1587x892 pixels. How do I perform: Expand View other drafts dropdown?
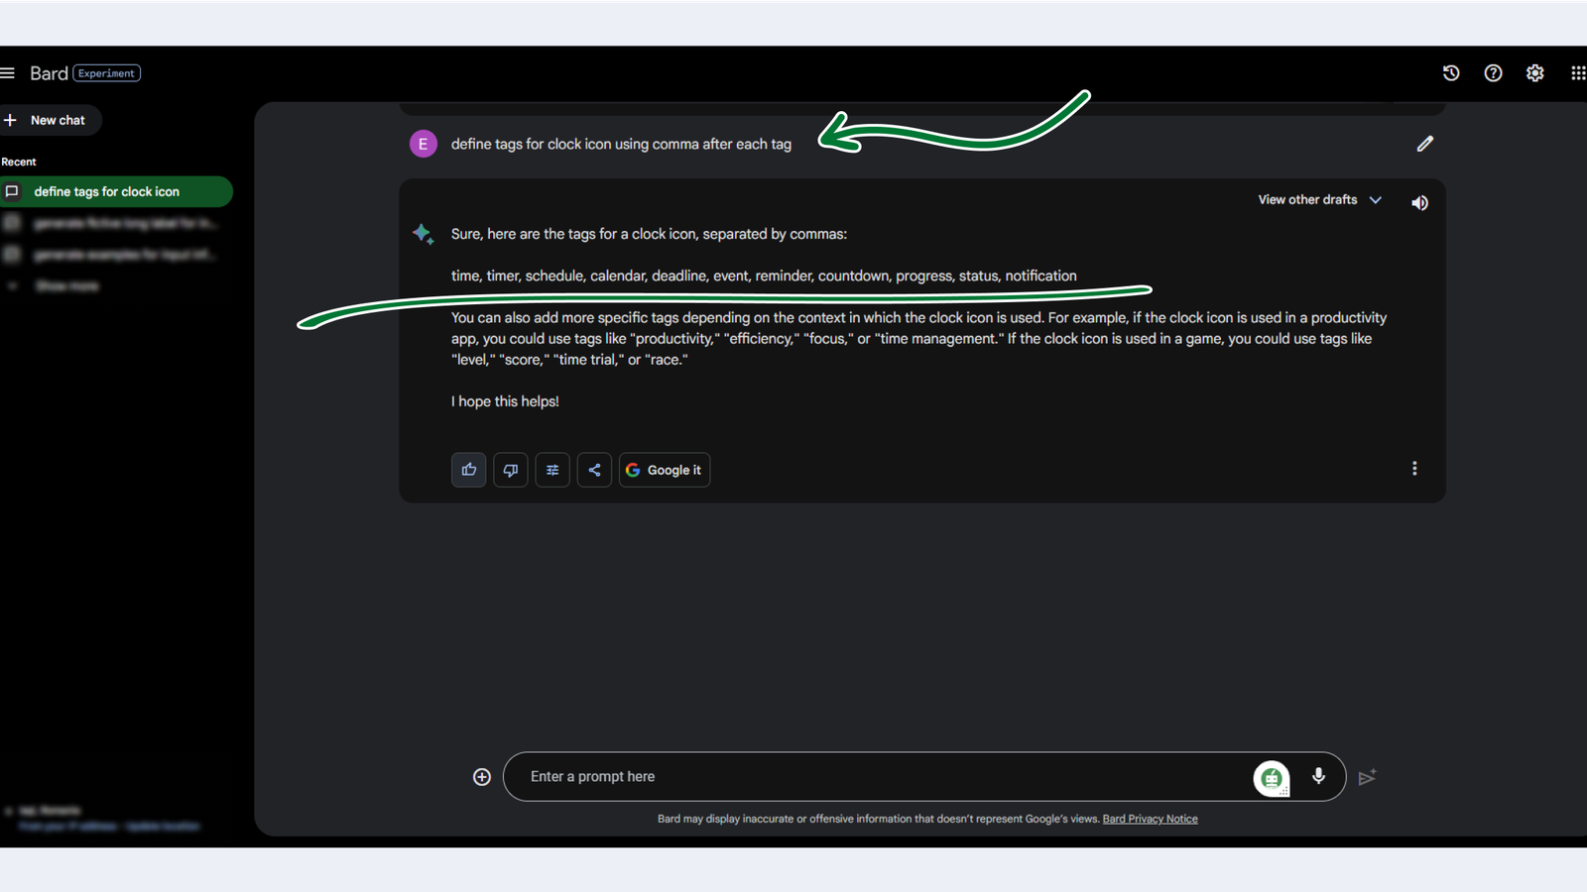1320,200
